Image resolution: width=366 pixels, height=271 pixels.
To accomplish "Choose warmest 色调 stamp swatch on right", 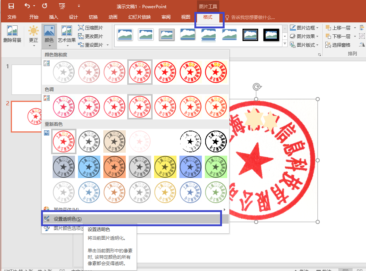I will (216, 107).
